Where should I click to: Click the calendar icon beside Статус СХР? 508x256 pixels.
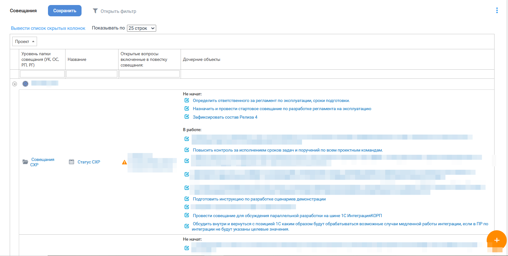[x=71, y=162]
